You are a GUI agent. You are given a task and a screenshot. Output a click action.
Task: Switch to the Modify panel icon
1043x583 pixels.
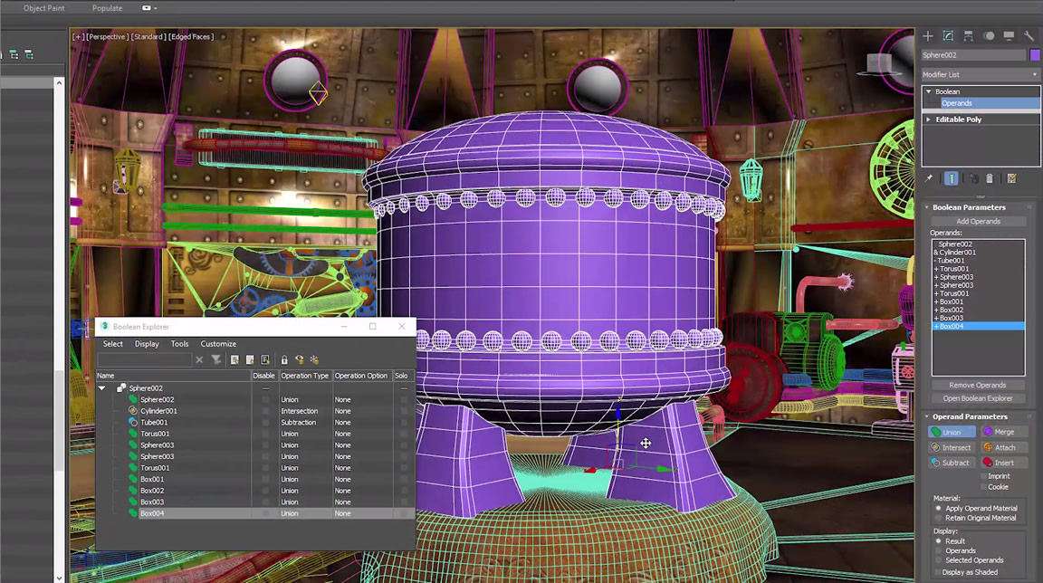948,36
